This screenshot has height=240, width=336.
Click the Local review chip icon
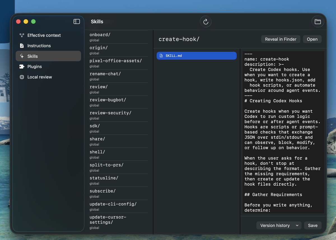[22, 77]
